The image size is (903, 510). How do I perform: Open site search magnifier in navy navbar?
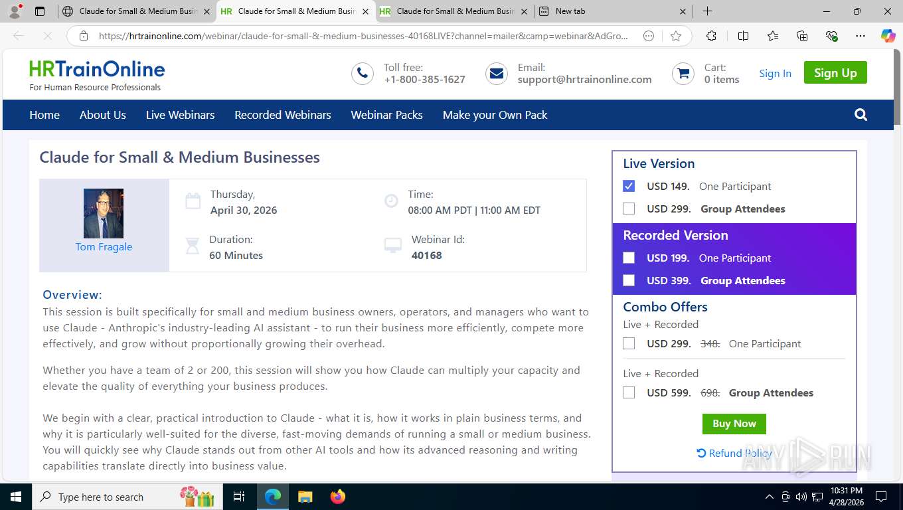(861, 115)
